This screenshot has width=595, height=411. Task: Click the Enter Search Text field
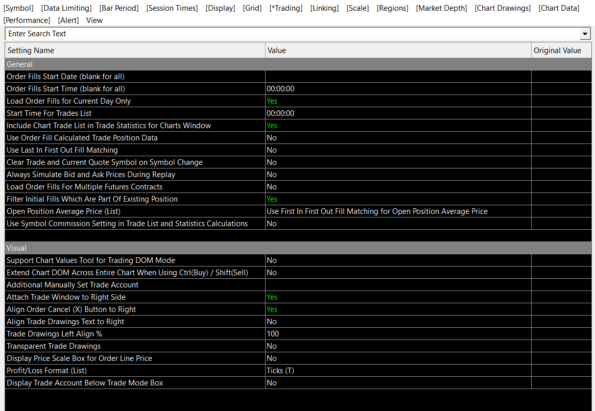pyautogui.click(x=293, y=34)
